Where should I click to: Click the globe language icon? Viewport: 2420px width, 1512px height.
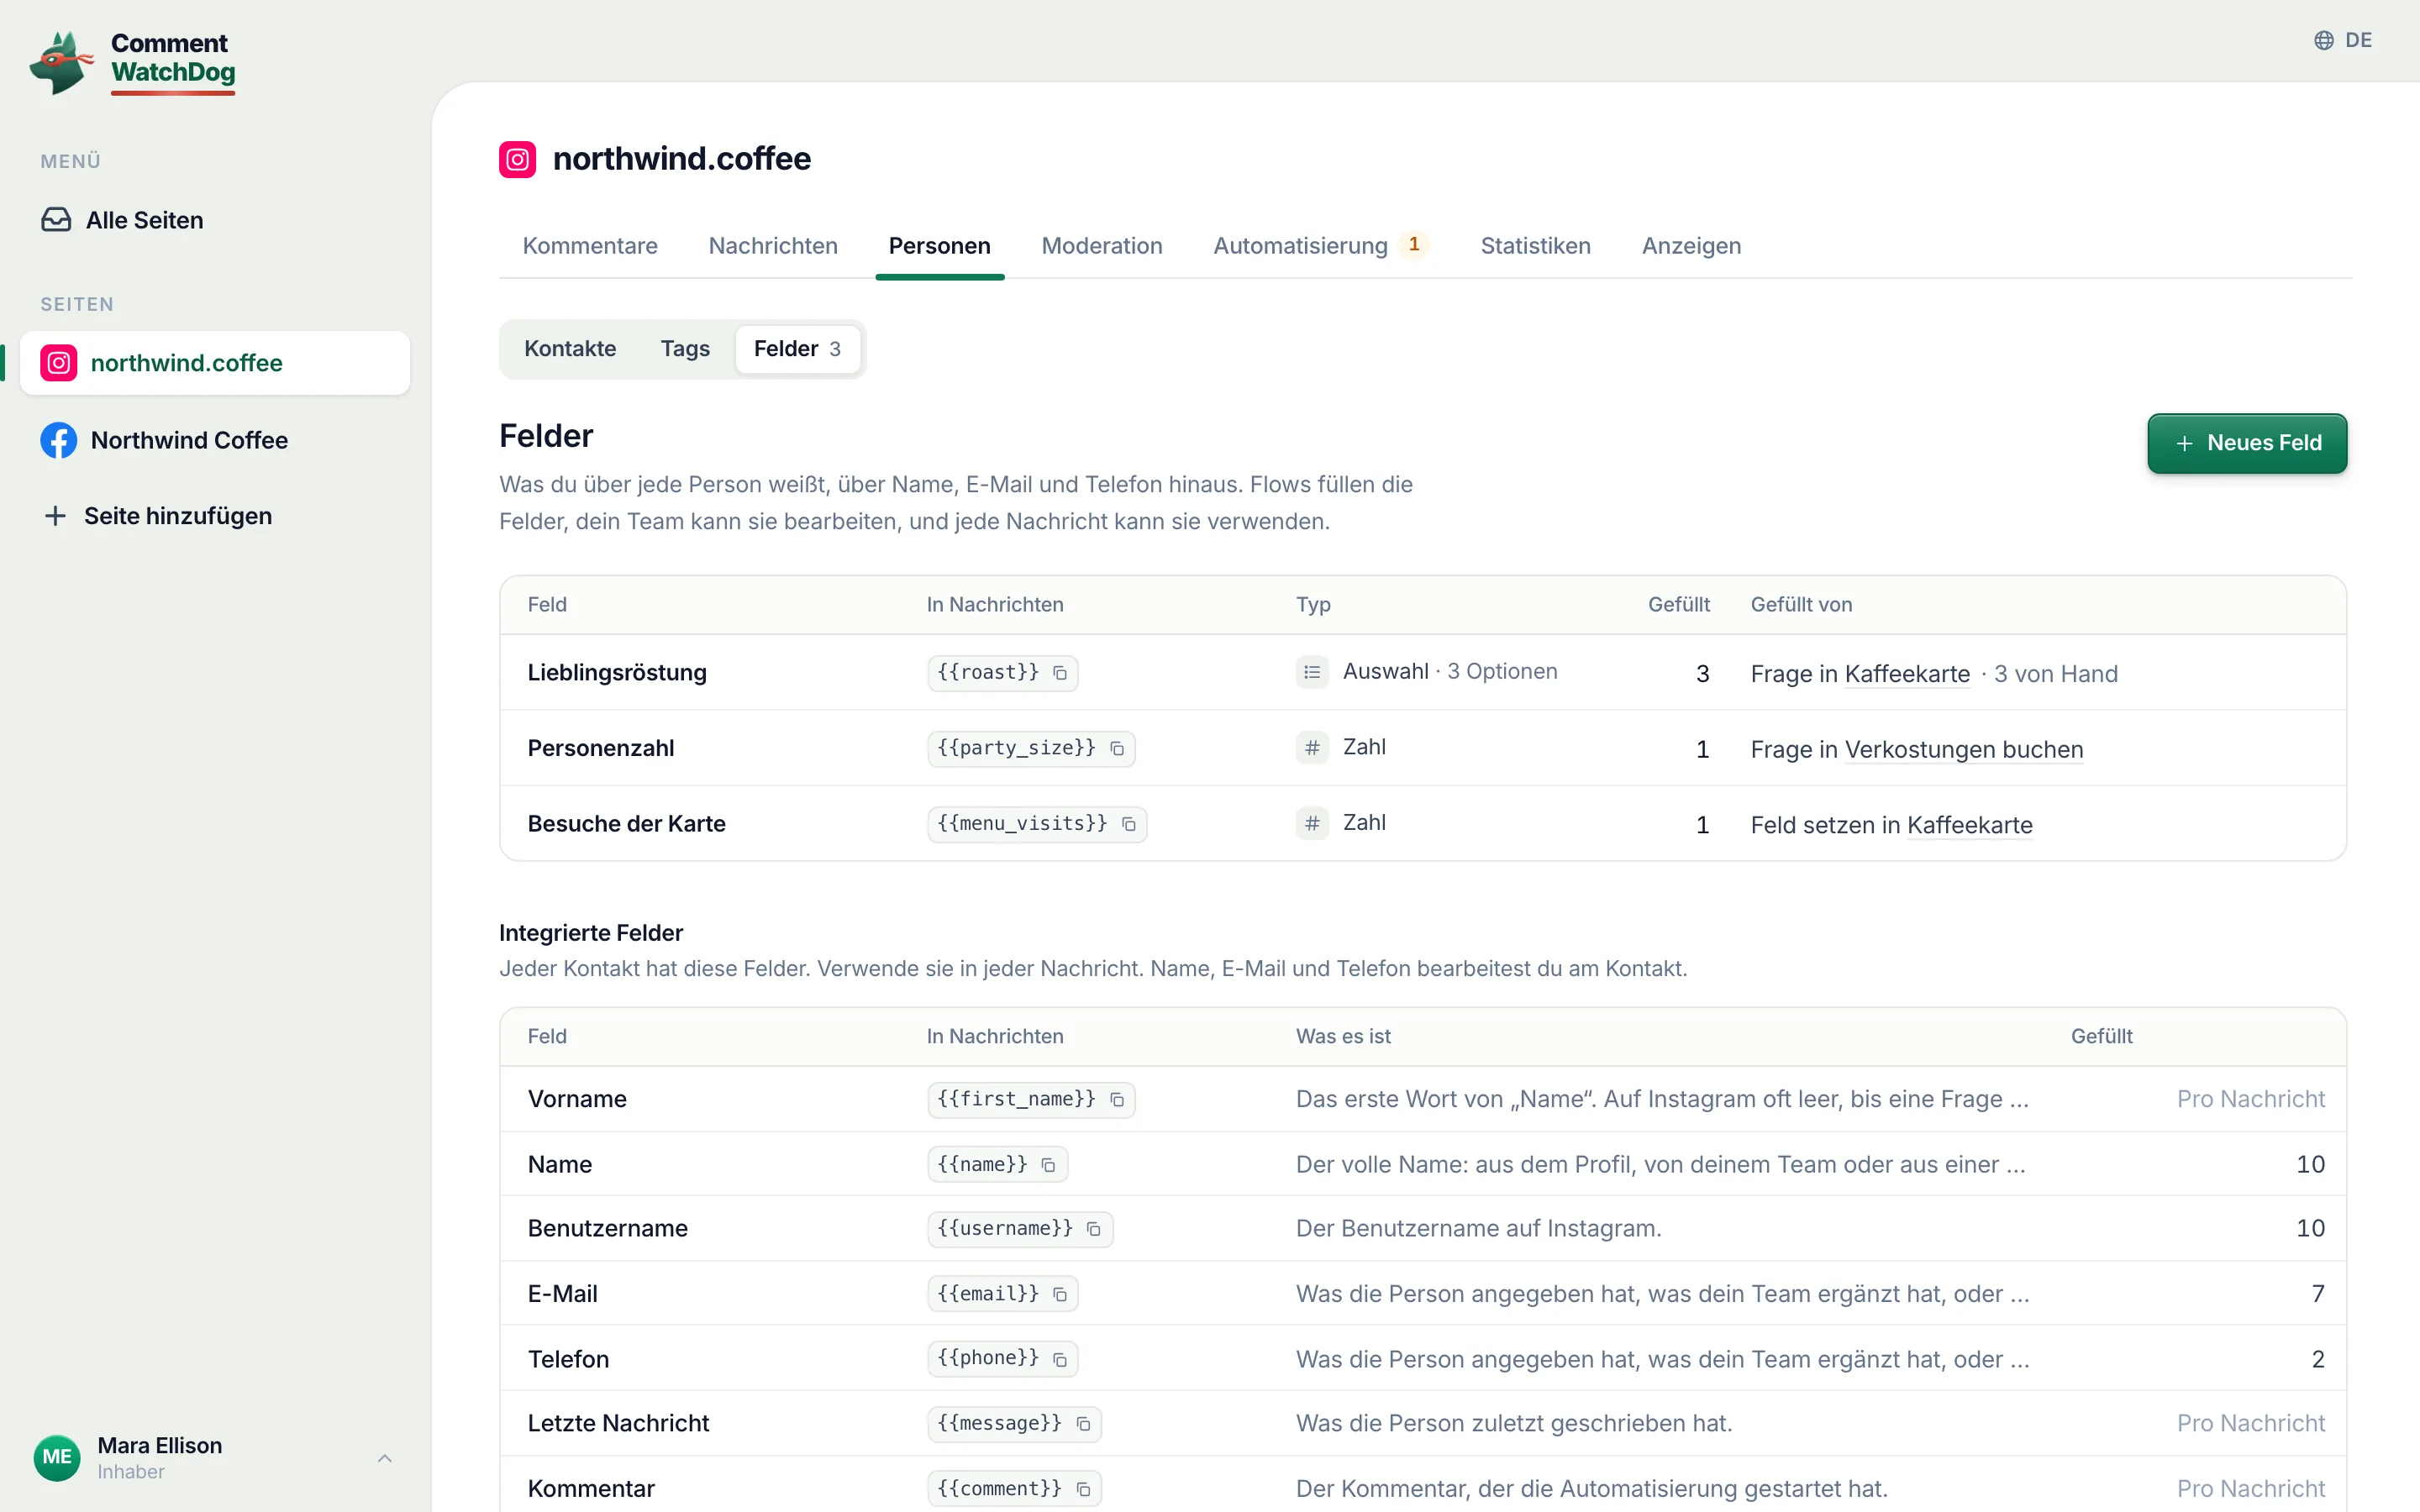(2324, 40)
